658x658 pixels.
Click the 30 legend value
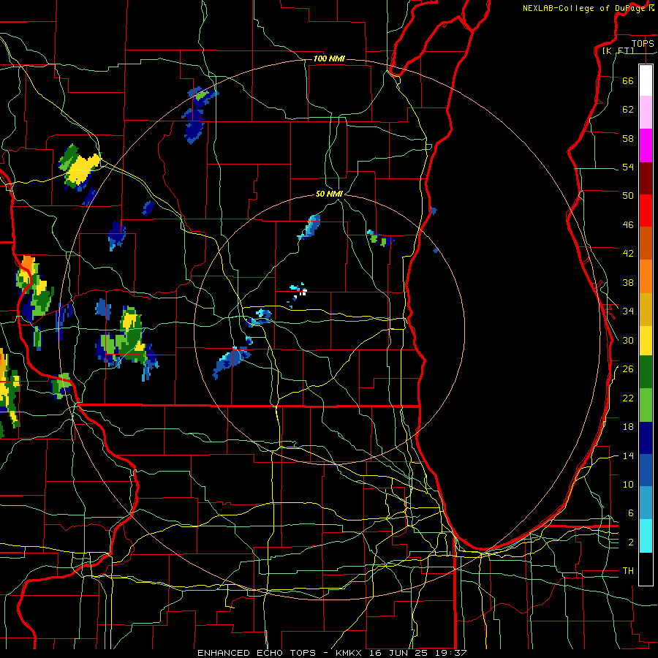coord(628,340)
